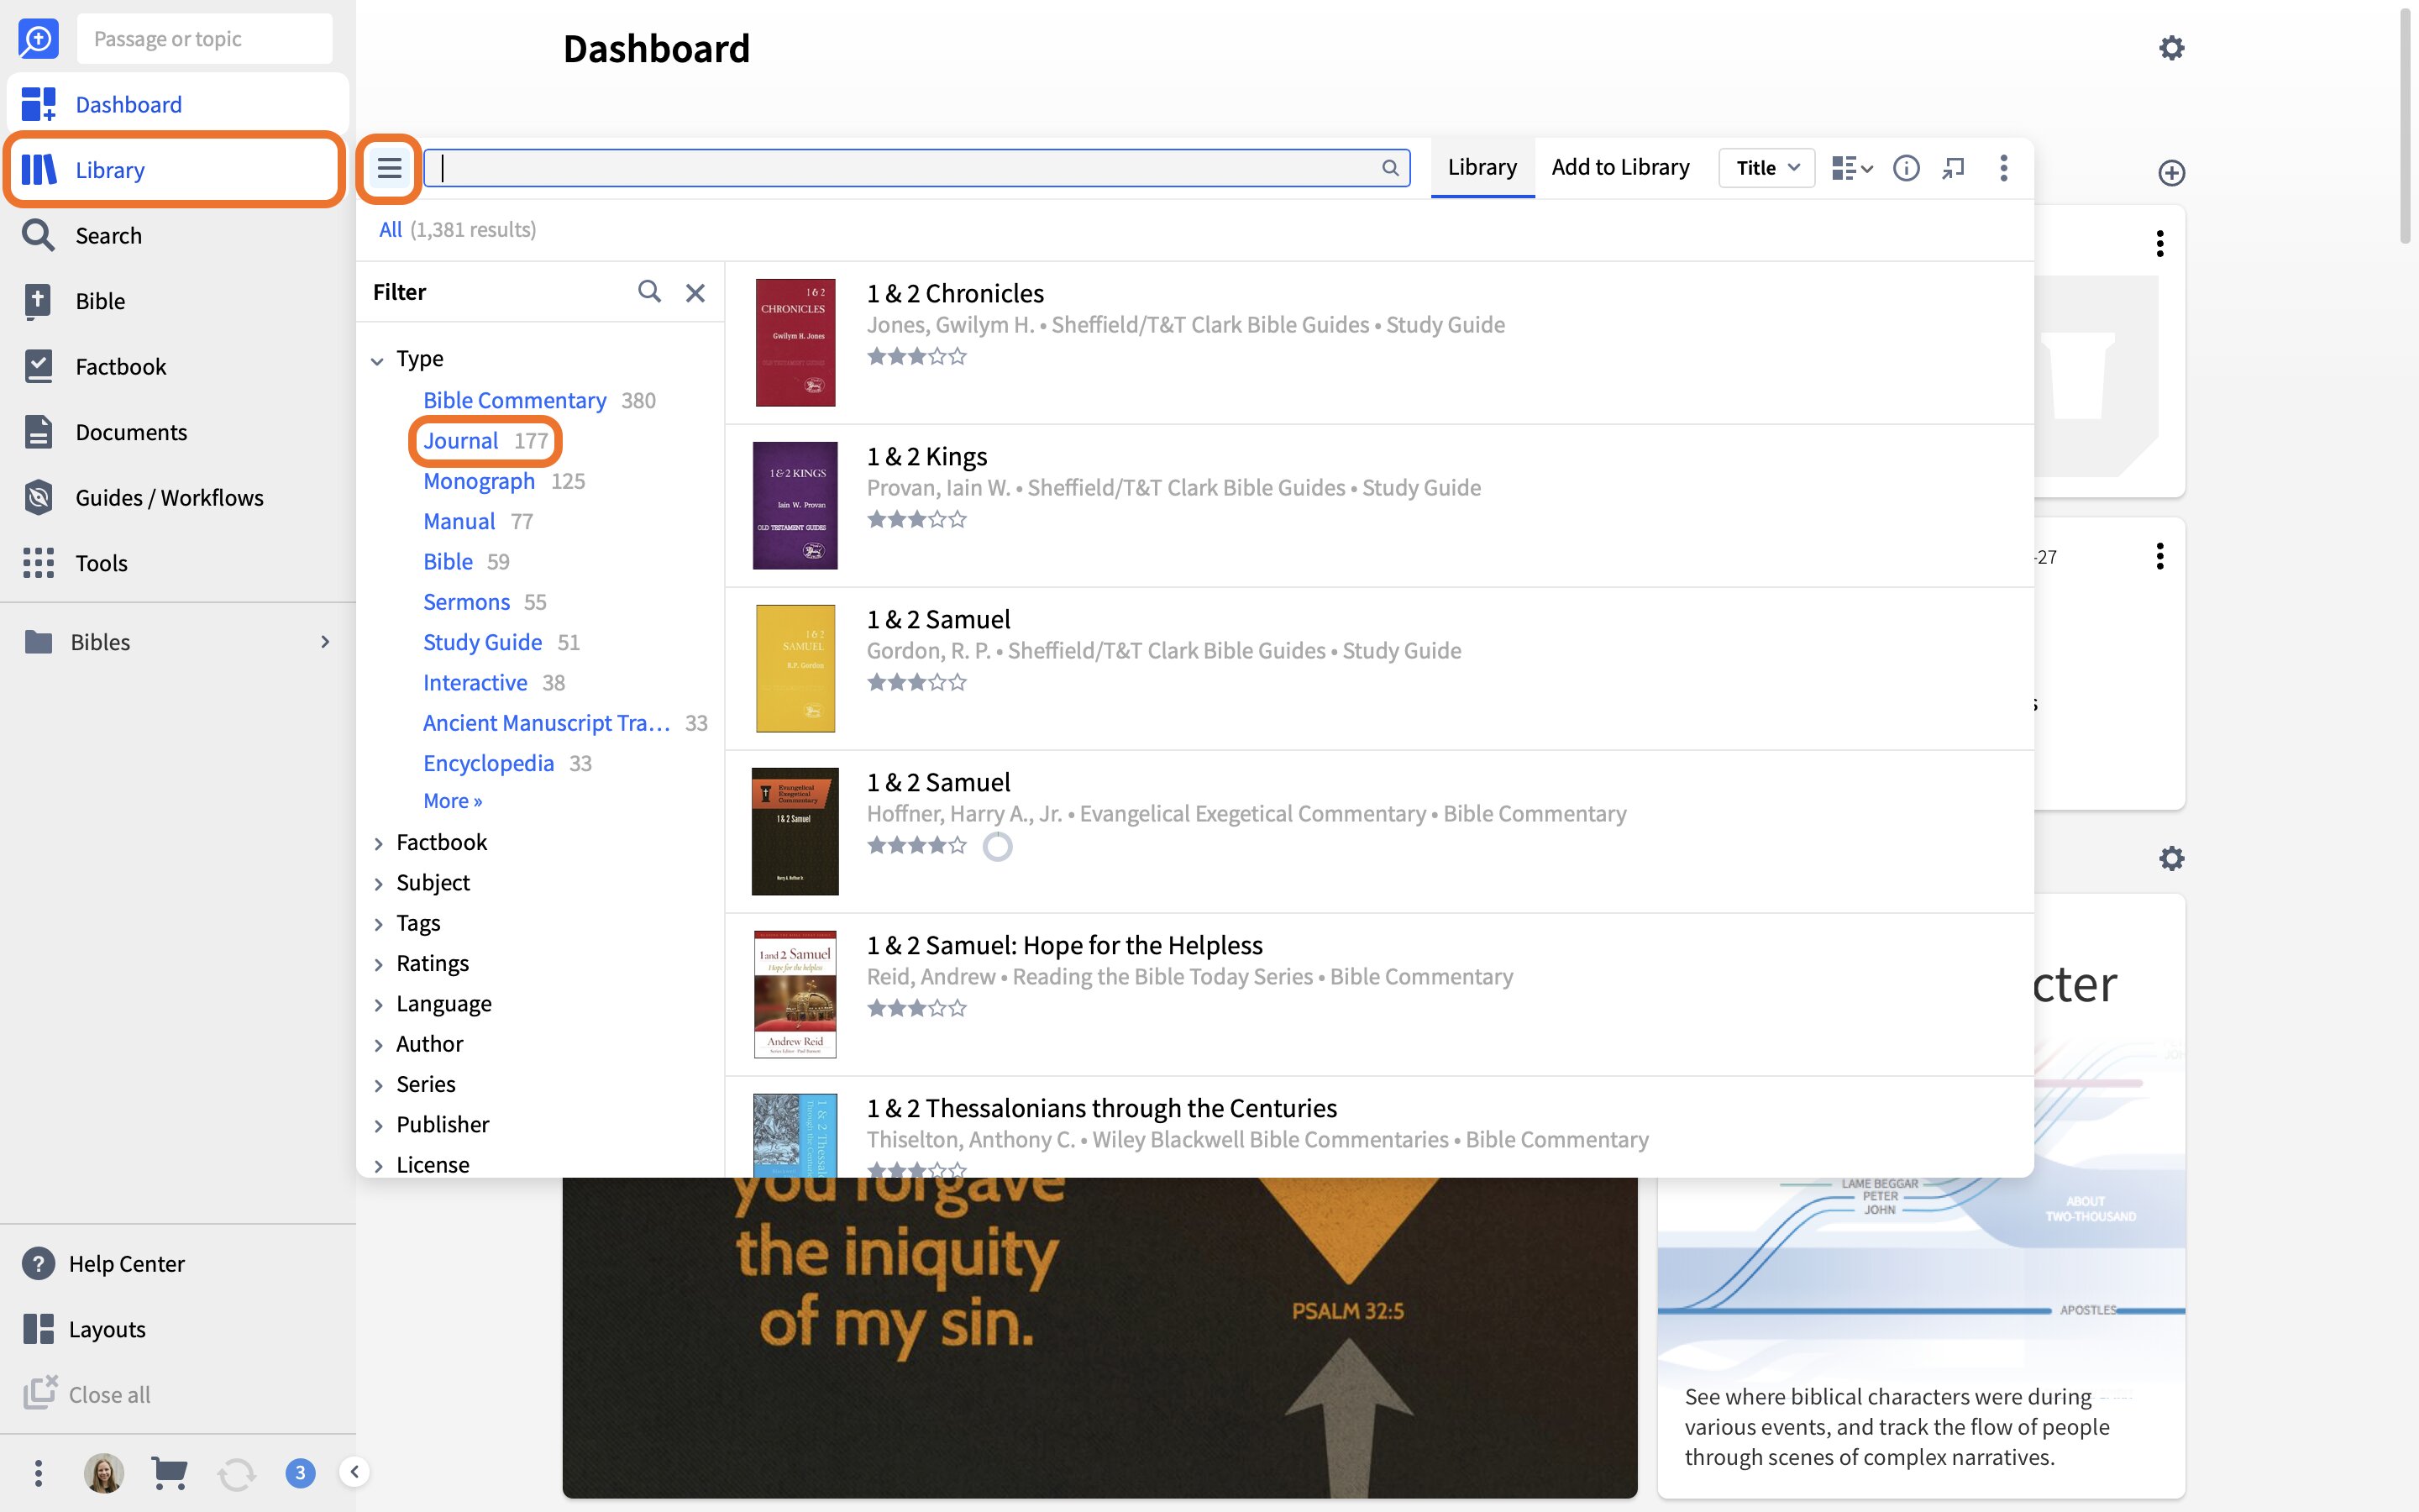Collapse the left sidebar arrow

pyautogui.click(x=354, y=1472)
